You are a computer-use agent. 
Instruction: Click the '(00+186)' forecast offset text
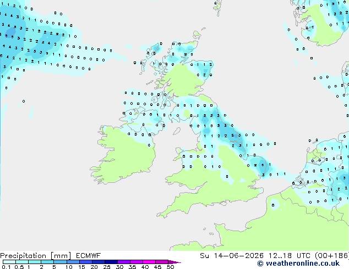(332, 256)
